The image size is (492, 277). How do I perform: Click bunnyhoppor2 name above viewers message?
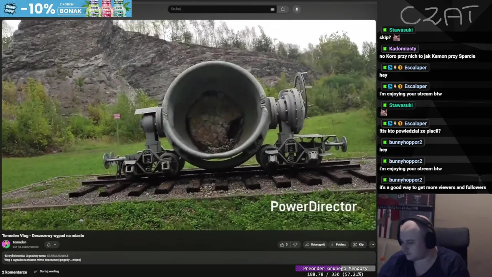tap(406, 180)
